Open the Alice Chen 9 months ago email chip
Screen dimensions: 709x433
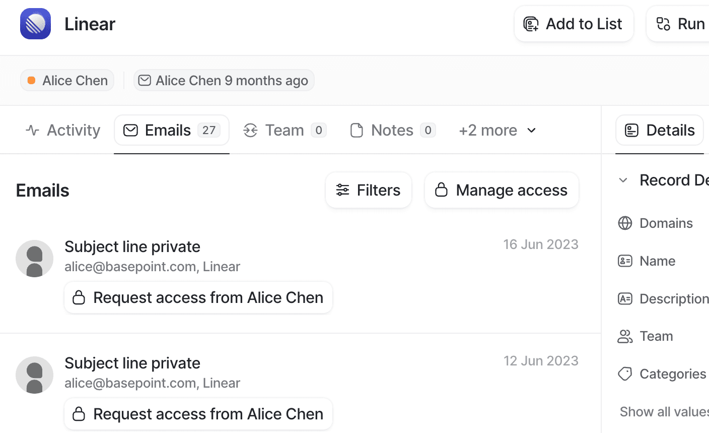224,81
